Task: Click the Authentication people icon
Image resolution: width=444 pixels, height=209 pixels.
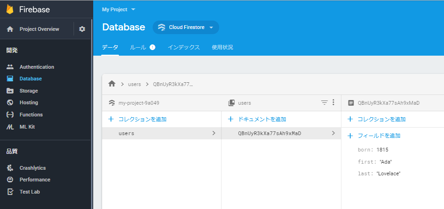Action: (10, 67)
